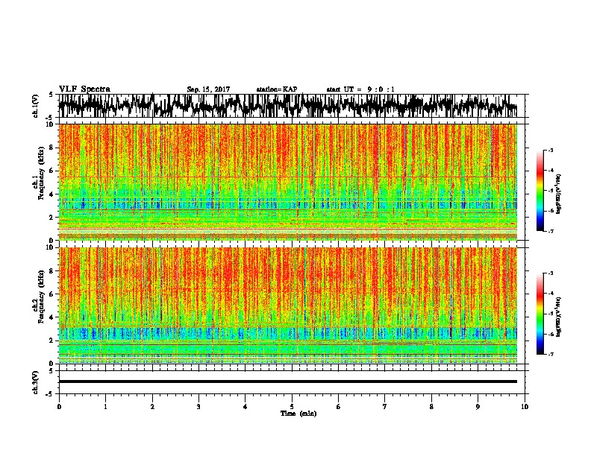591x456 pixels.
Task: Click time axis tick label '9'
Action: click(478, 407)
